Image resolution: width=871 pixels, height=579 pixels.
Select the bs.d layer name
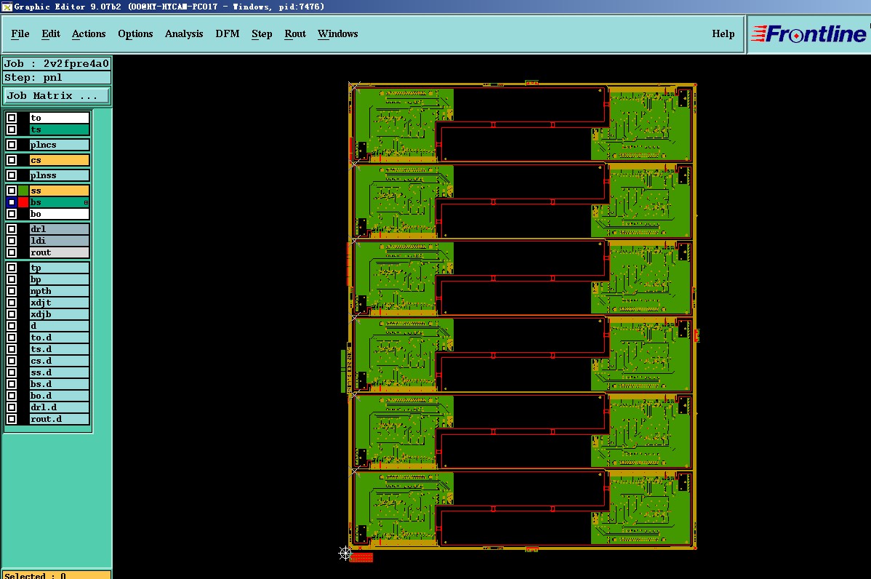point(59,385)
